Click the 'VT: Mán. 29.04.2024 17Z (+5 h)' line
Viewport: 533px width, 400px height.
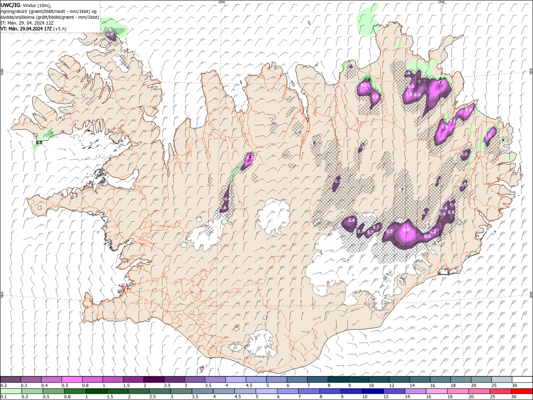33,29
